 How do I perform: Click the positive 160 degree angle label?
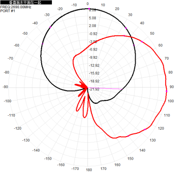(x=117, y=165)
